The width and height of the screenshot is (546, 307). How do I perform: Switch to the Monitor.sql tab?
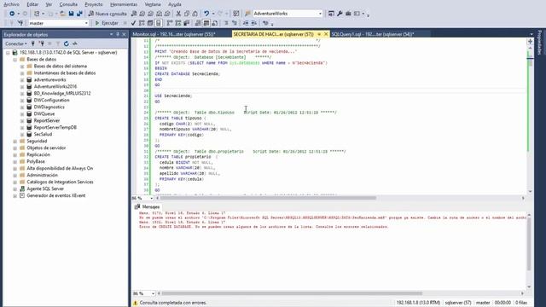(174, 34)
